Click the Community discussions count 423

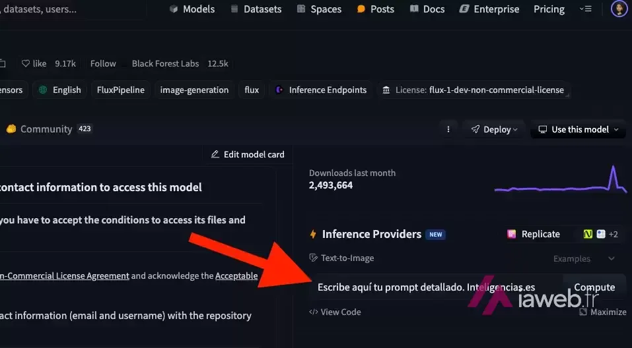(85, 129)
